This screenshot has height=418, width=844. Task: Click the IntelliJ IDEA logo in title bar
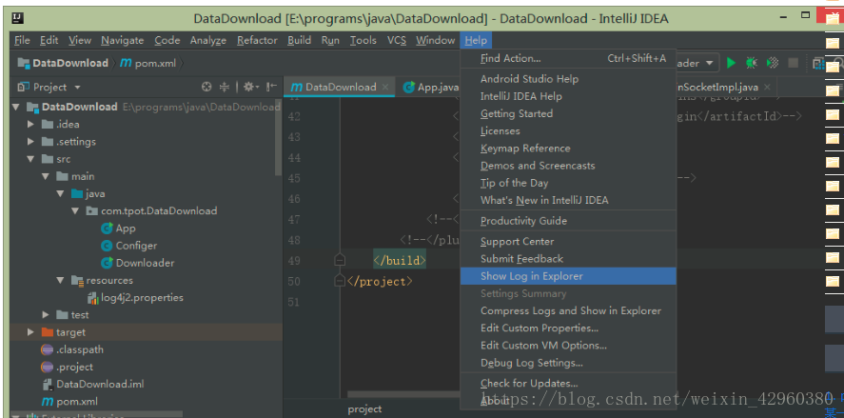click(17, 19)
